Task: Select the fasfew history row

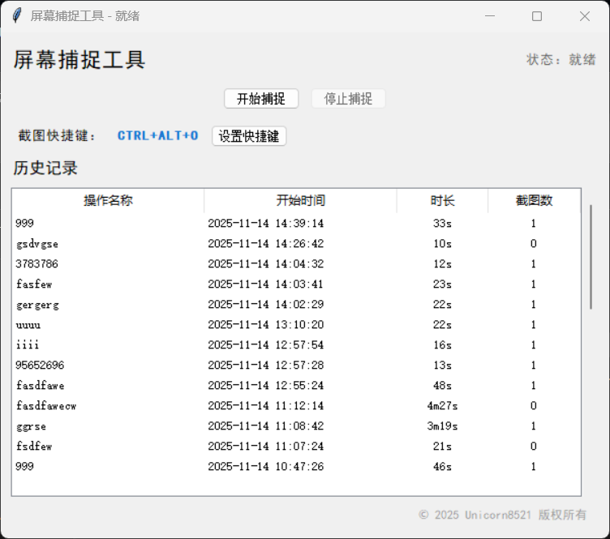Action: [x=296, y=284]
